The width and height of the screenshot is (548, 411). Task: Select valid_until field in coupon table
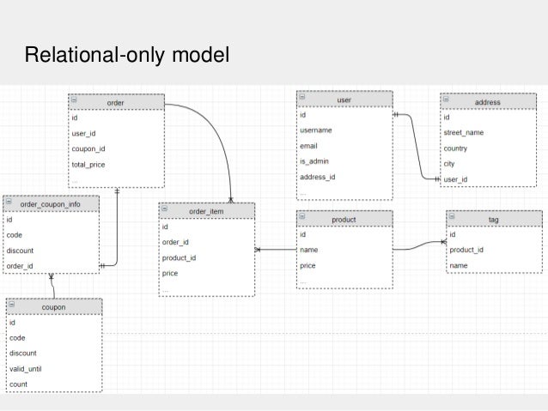54,369
